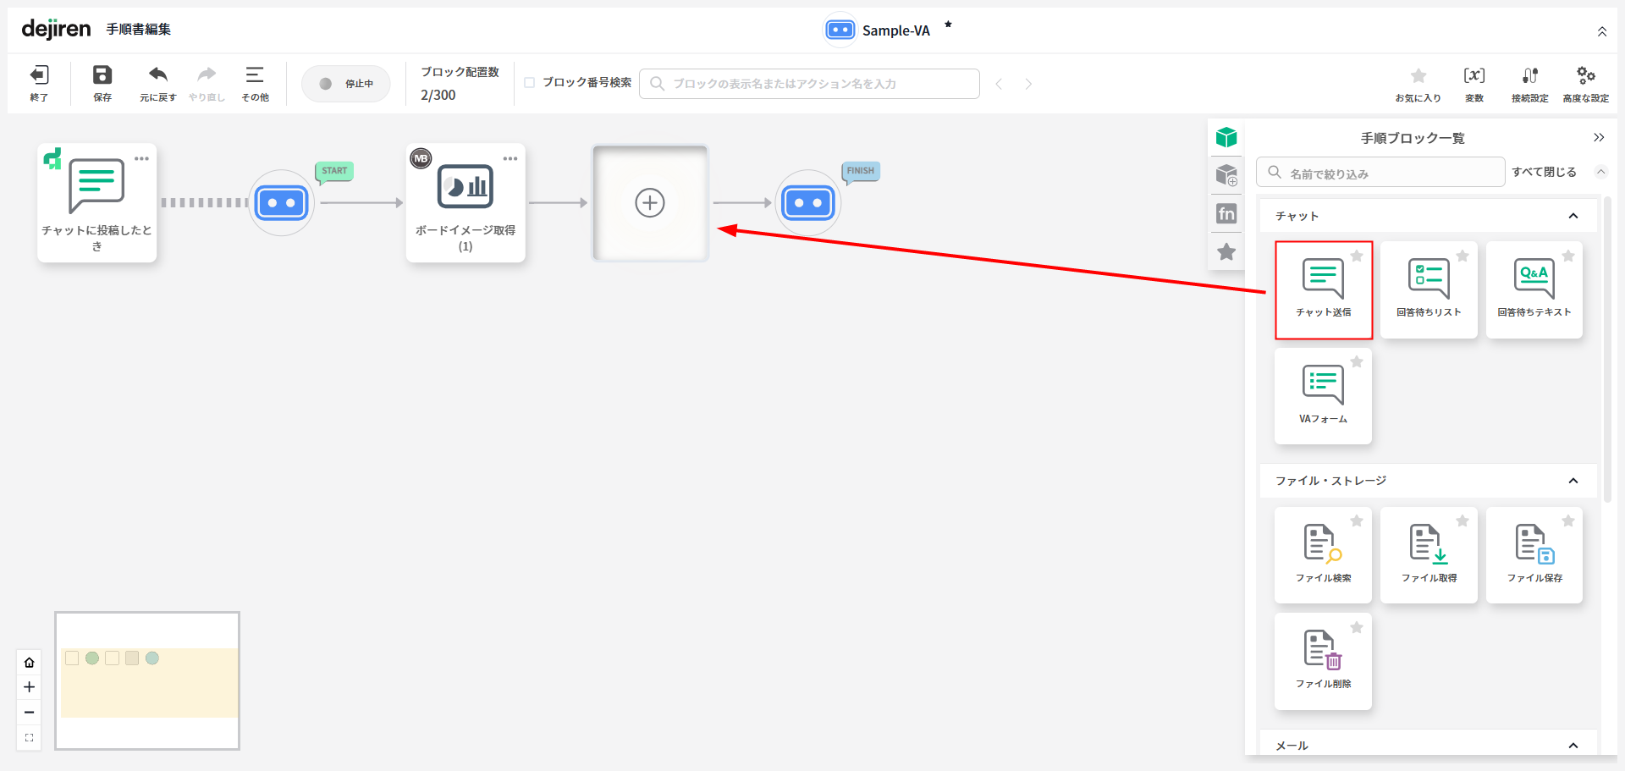Click the zoom in plus control
Screen dimensions: 1625x771
coord(29,687)
